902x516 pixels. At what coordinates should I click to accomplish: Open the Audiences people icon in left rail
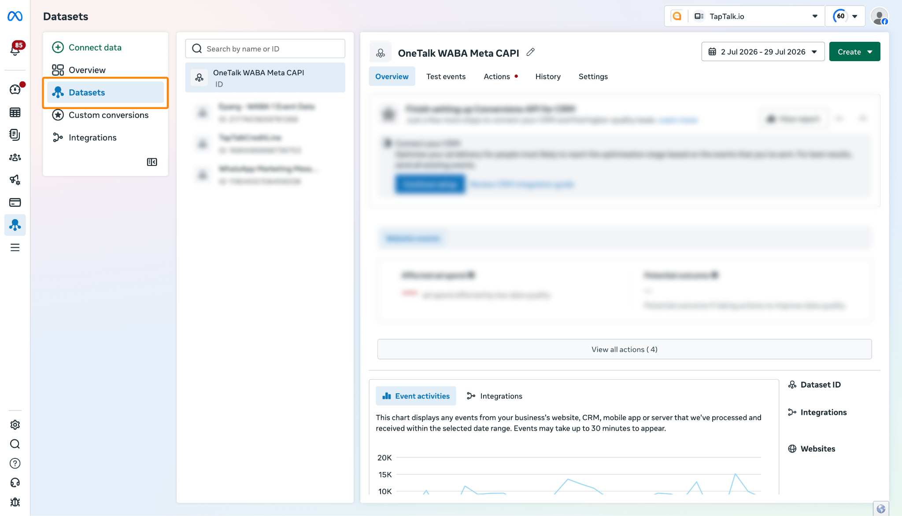coord(15,157)
